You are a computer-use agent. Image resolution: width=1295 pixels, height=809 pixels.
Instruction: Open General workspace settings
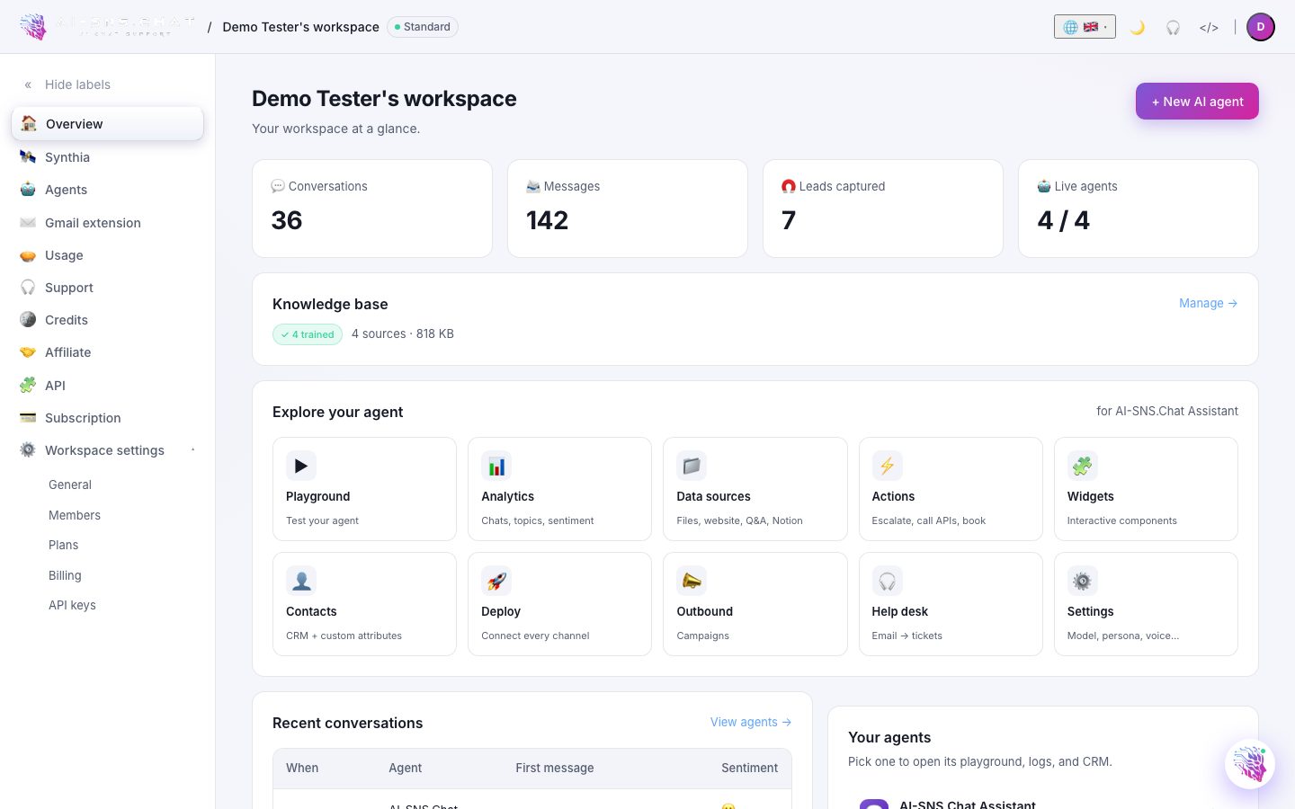pyautogui.click(x=70, y=485)
